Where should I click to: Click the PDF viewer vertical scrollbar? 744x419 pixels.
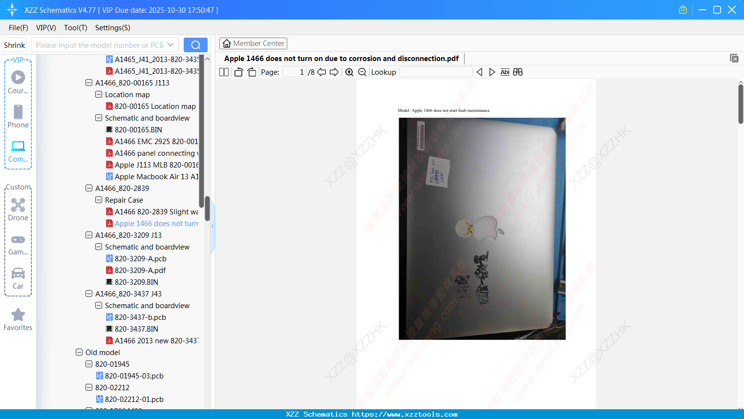click(x=741, y=104)
